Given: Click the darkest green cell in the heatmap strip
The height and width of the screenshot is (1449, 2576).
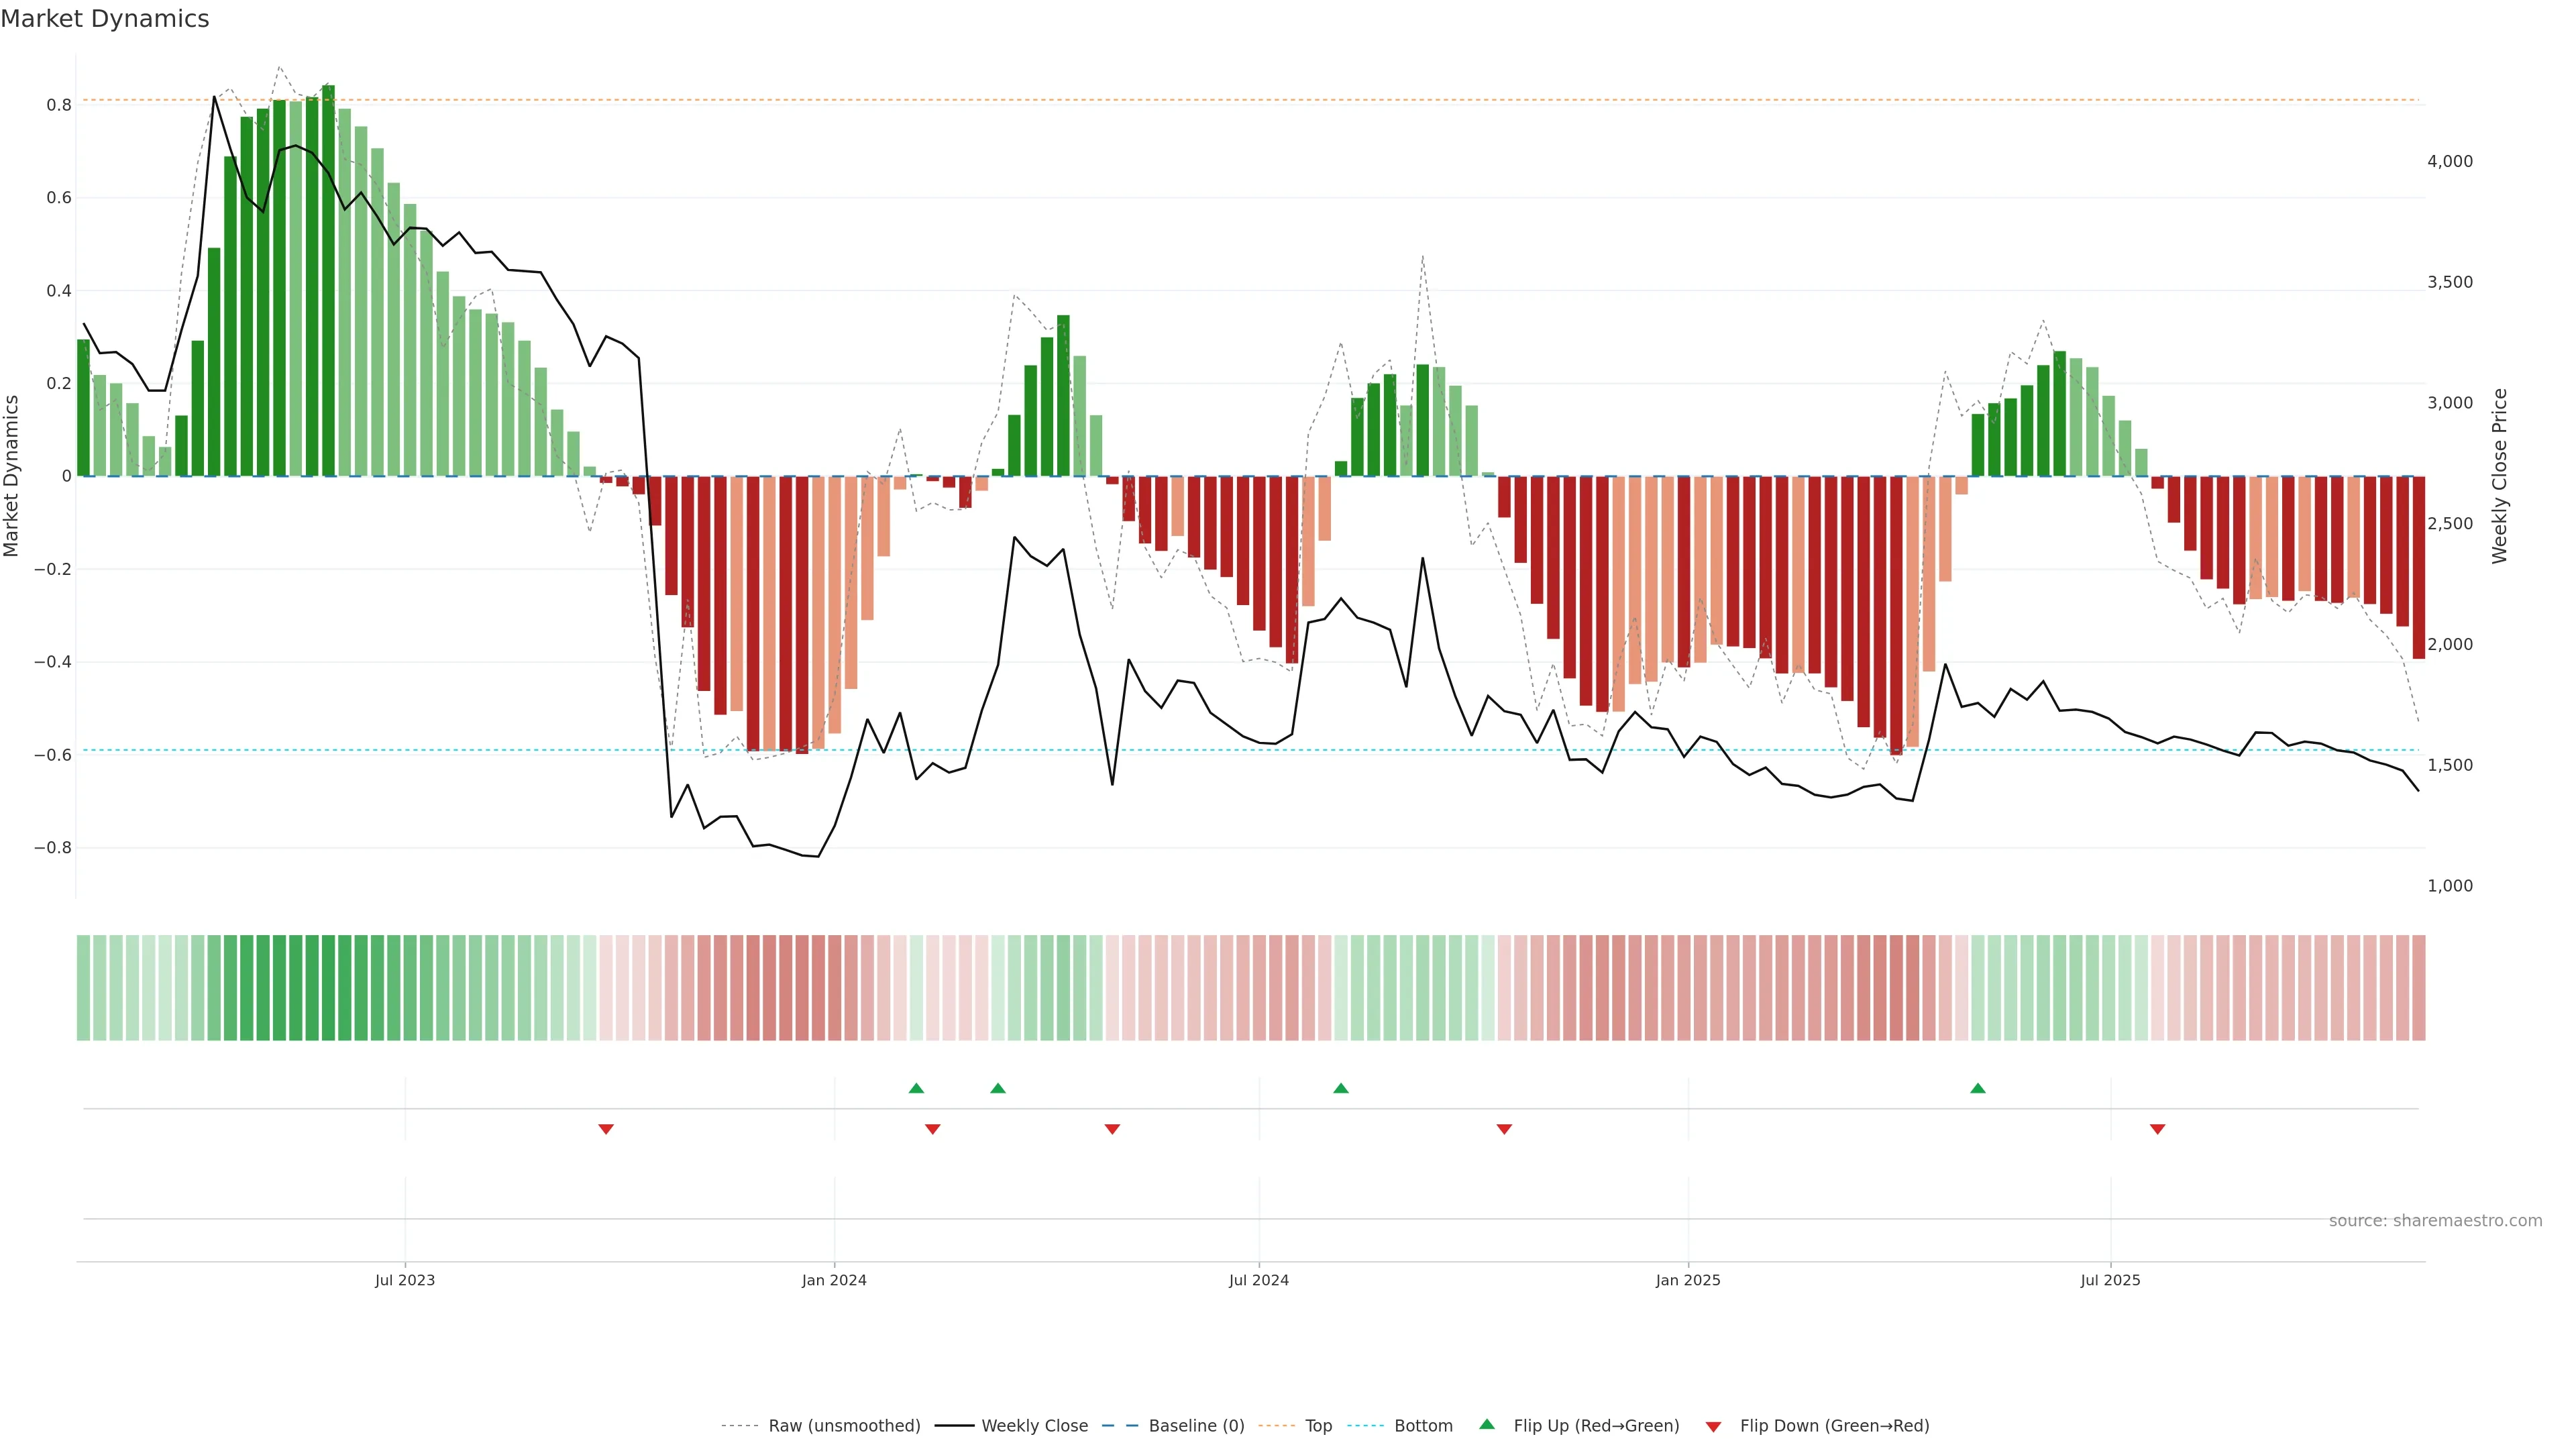Looking at the screenshot, I should 328,988.
